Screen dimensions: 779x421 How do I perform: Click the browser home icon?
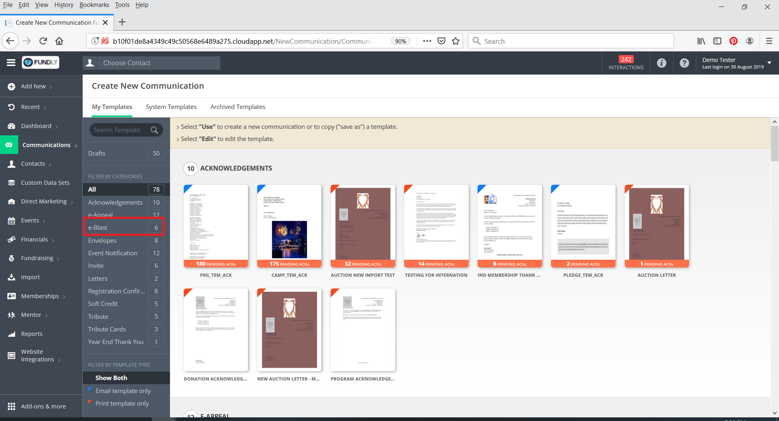pos(59,41)
